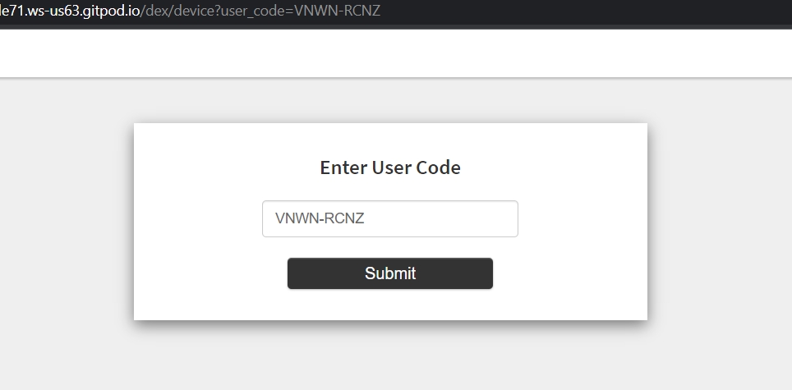Click the card space above the "Enter User Code" heading
This screenshot has height=390, width=792.
390,138
